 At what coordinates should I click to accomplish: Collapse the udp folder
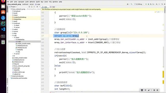tap(11, 36)
